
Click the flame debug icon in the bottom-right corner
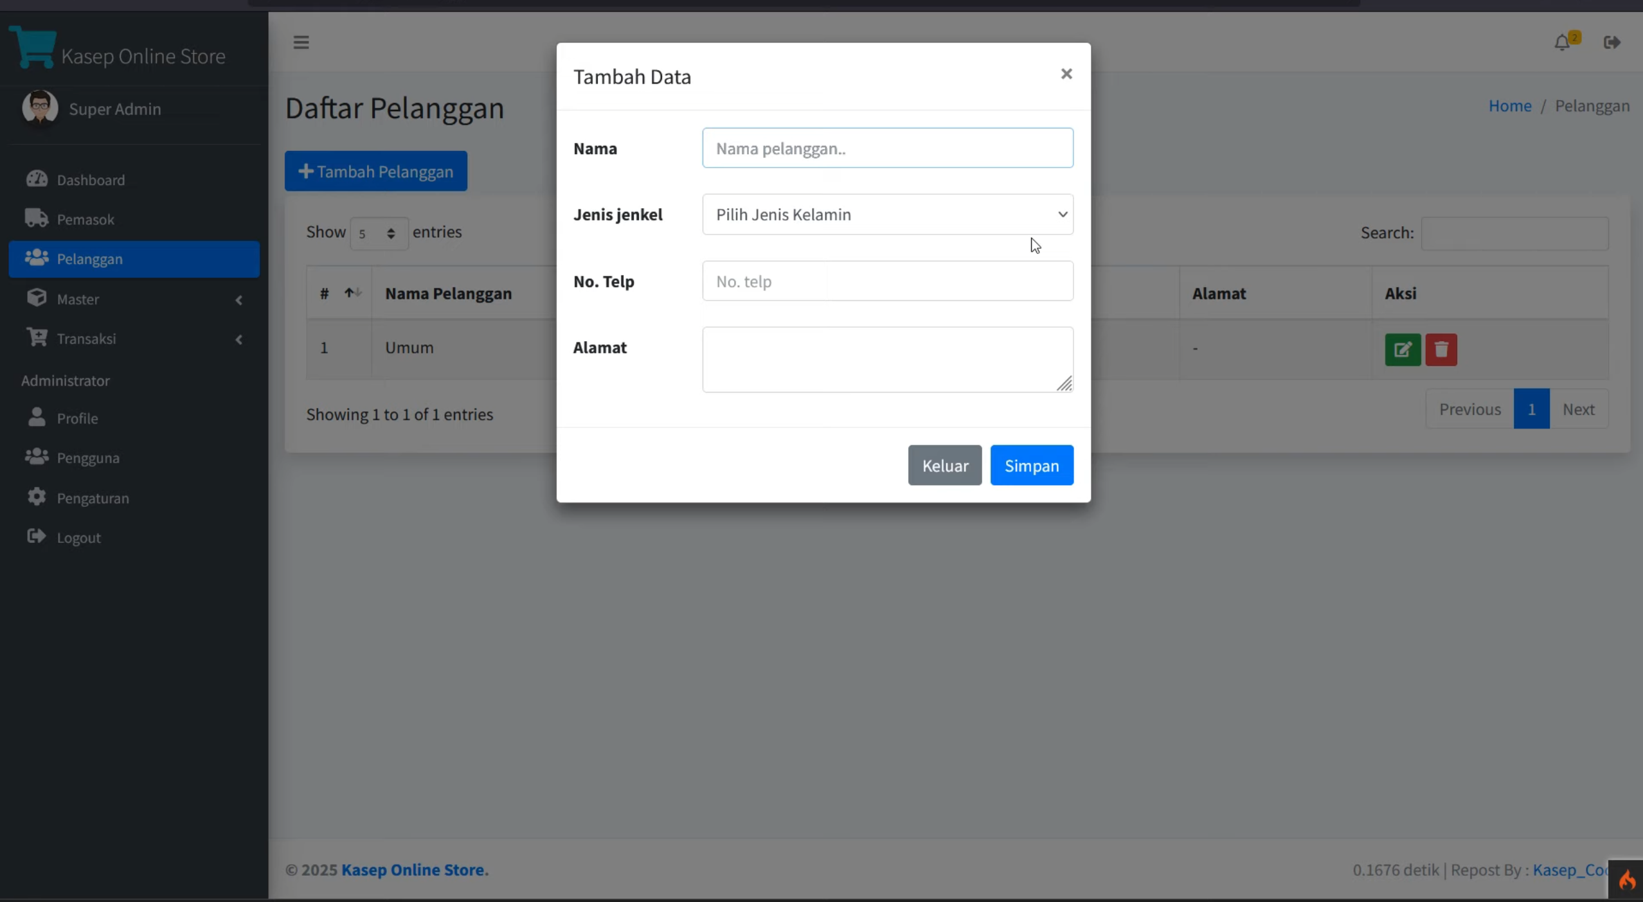1627,880
